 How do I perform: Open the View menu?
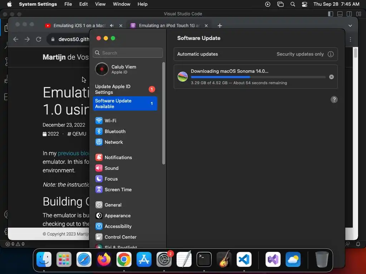click(100, 4)
